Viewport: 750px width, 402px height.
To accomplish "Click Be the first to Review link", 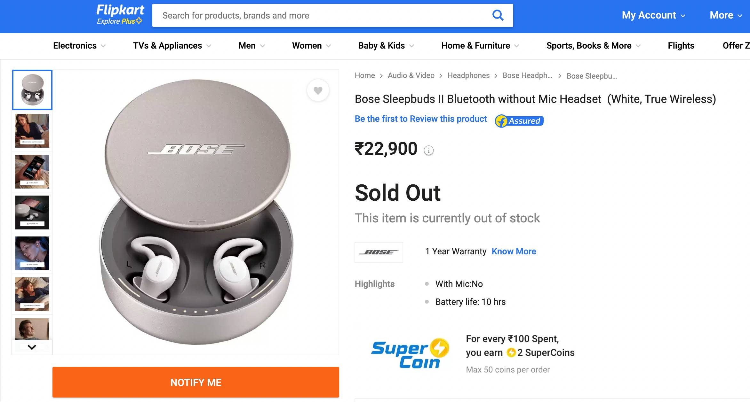I will tap(420, 119).
